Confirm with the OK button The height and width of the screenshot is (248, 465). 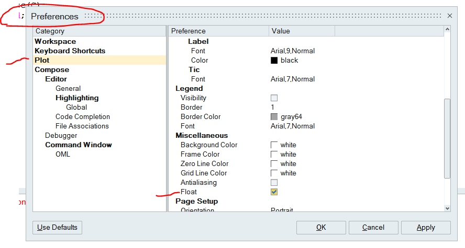tap(321, 228)
